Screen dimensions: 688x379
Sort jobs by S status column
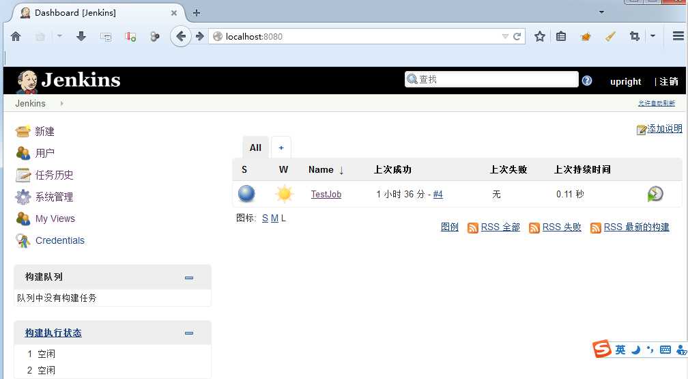[x=244, y=169]
